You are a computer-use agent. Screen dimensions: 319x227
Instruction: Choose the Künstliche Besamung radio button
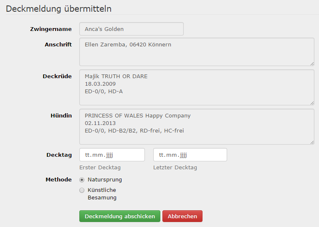pos(82,190)
